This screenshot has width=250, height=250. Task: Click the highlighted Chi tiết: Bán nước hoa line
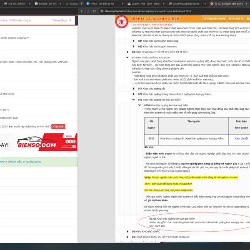click(168, 190)
